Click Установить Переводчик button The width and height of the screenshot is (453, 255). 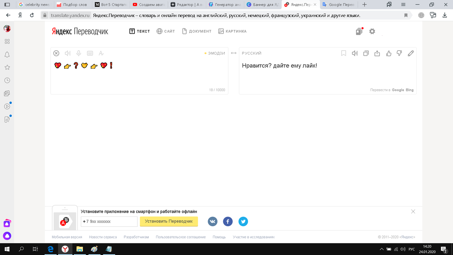(169, 221)
